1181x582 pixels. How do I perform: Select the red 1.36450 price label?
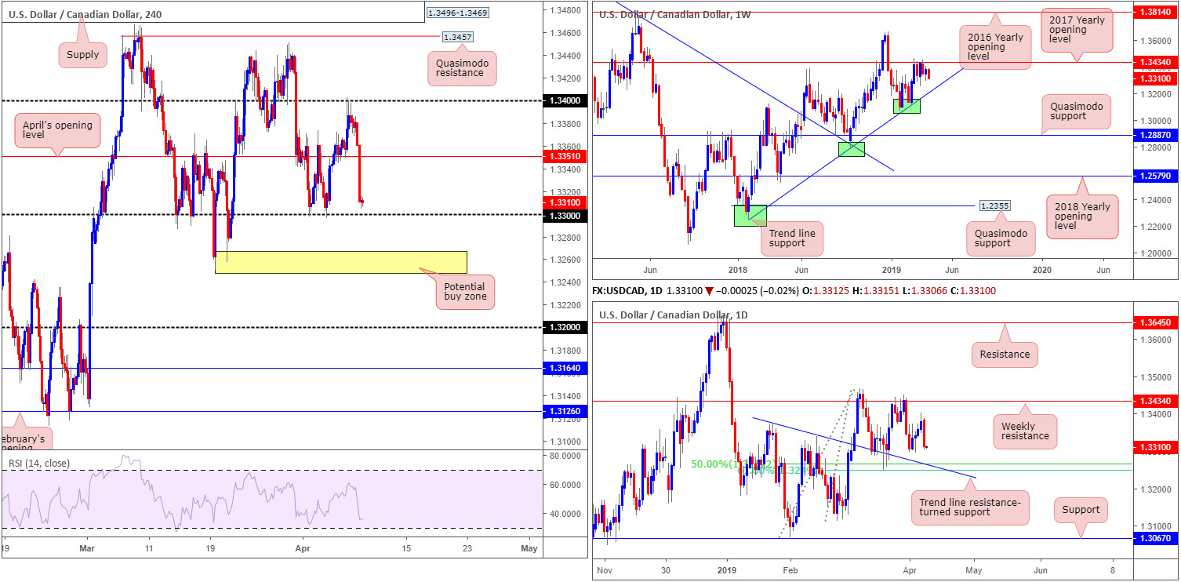click(1157, 322)
